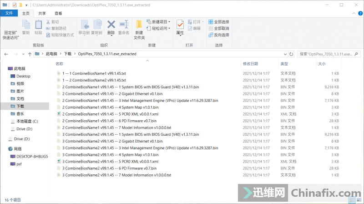
Task: Click the Invert selection icon
Action: pyautogui.click(x=211, y=35)
